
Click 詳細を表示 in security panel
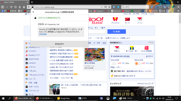[59, 44]
